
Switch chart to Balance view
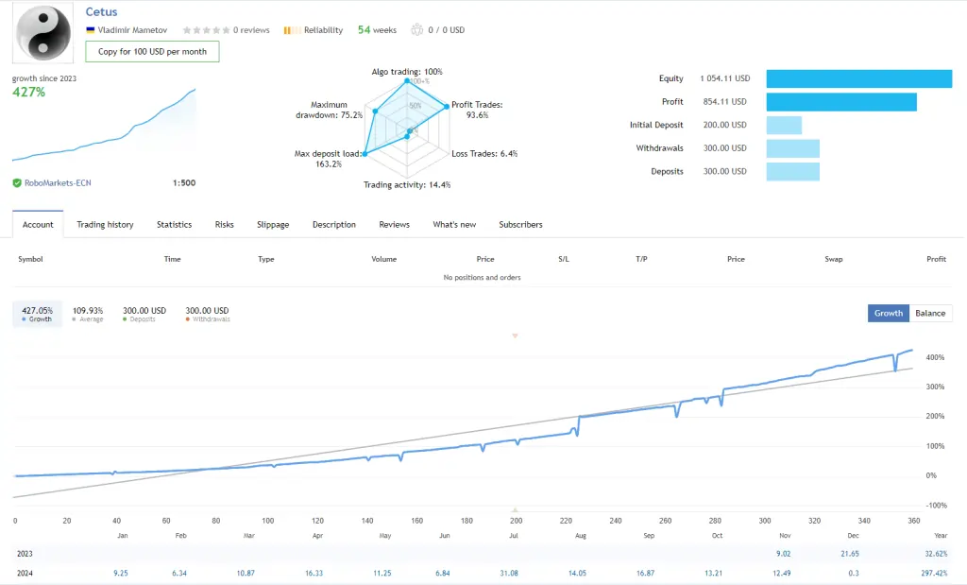click(x=930, y=313)
